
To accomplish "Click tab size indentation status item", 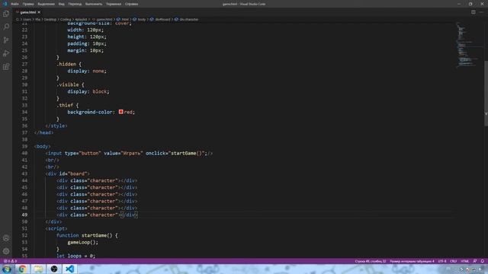I will 412,261.
